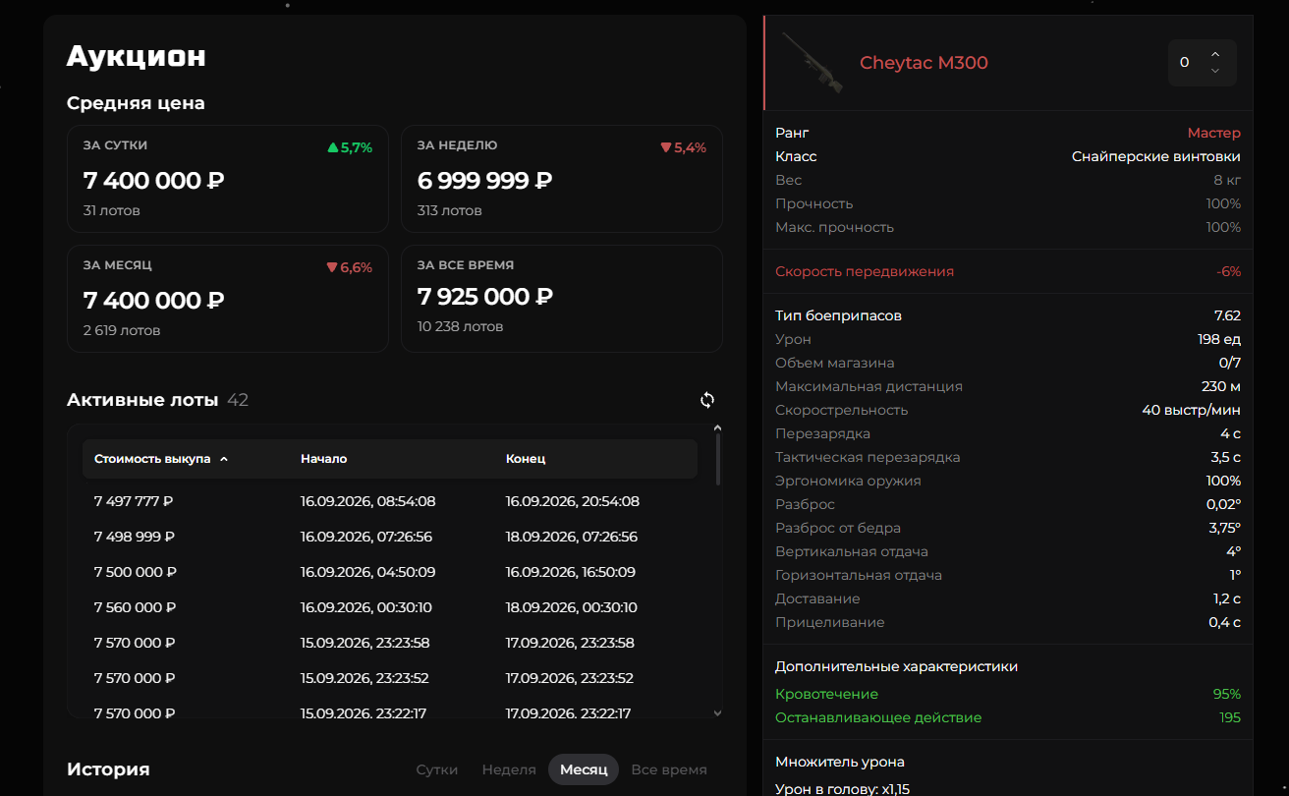Click the 6,6% monthly price change indicator

[350, 267]
